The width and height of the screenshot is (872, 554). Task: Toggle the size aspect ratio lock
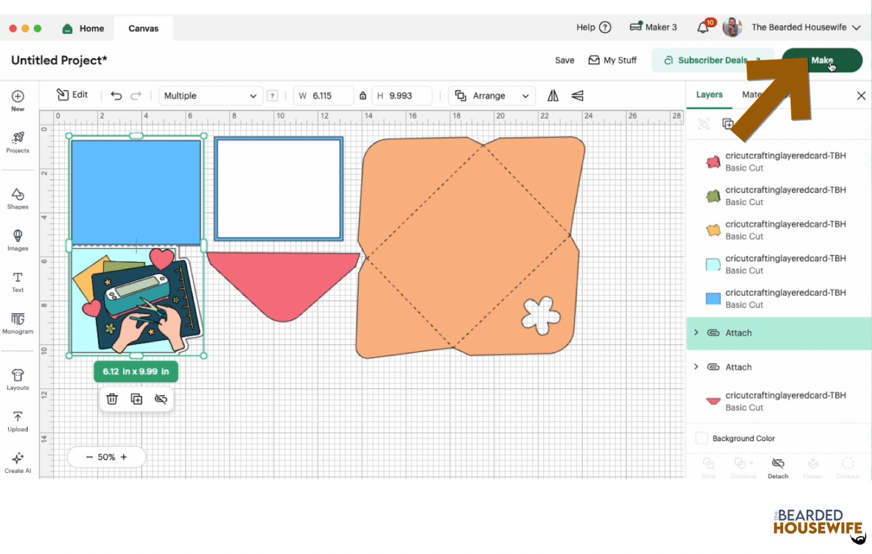pos(363,96)
